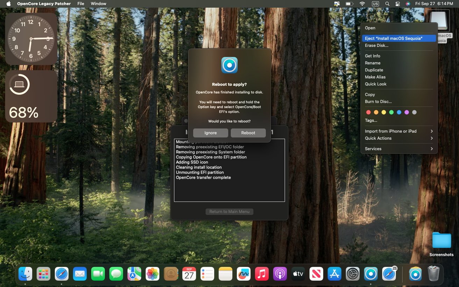Open Maps from the Dock
The height and width of the screenshot is (287, 459).
coord(134,274)
